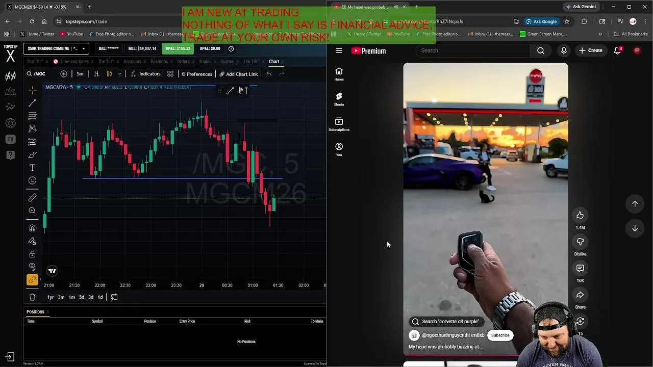Viewport: 653px width, 367px height.
Task: Open the Short's 10K comments
Action: pyautogui.click(x=580, y=268)
